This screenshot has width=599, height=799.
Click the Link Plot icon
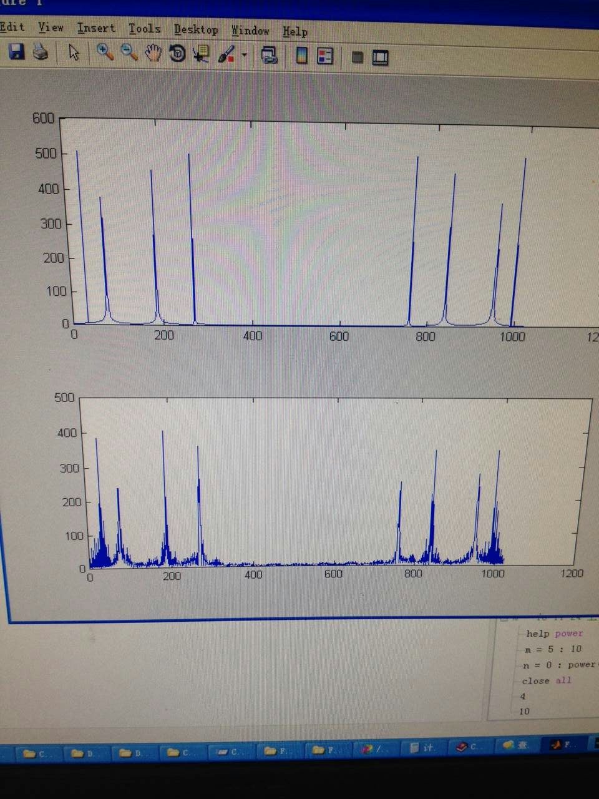269,56
